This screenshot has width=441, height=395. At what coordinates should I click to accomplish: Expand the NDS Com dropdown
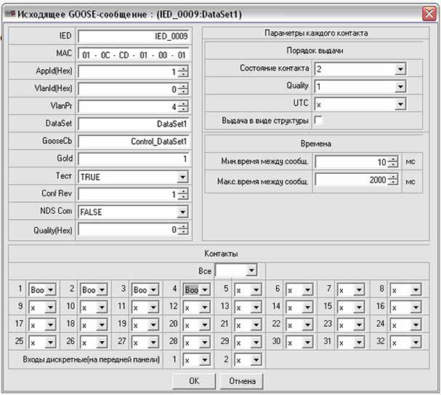182,212
